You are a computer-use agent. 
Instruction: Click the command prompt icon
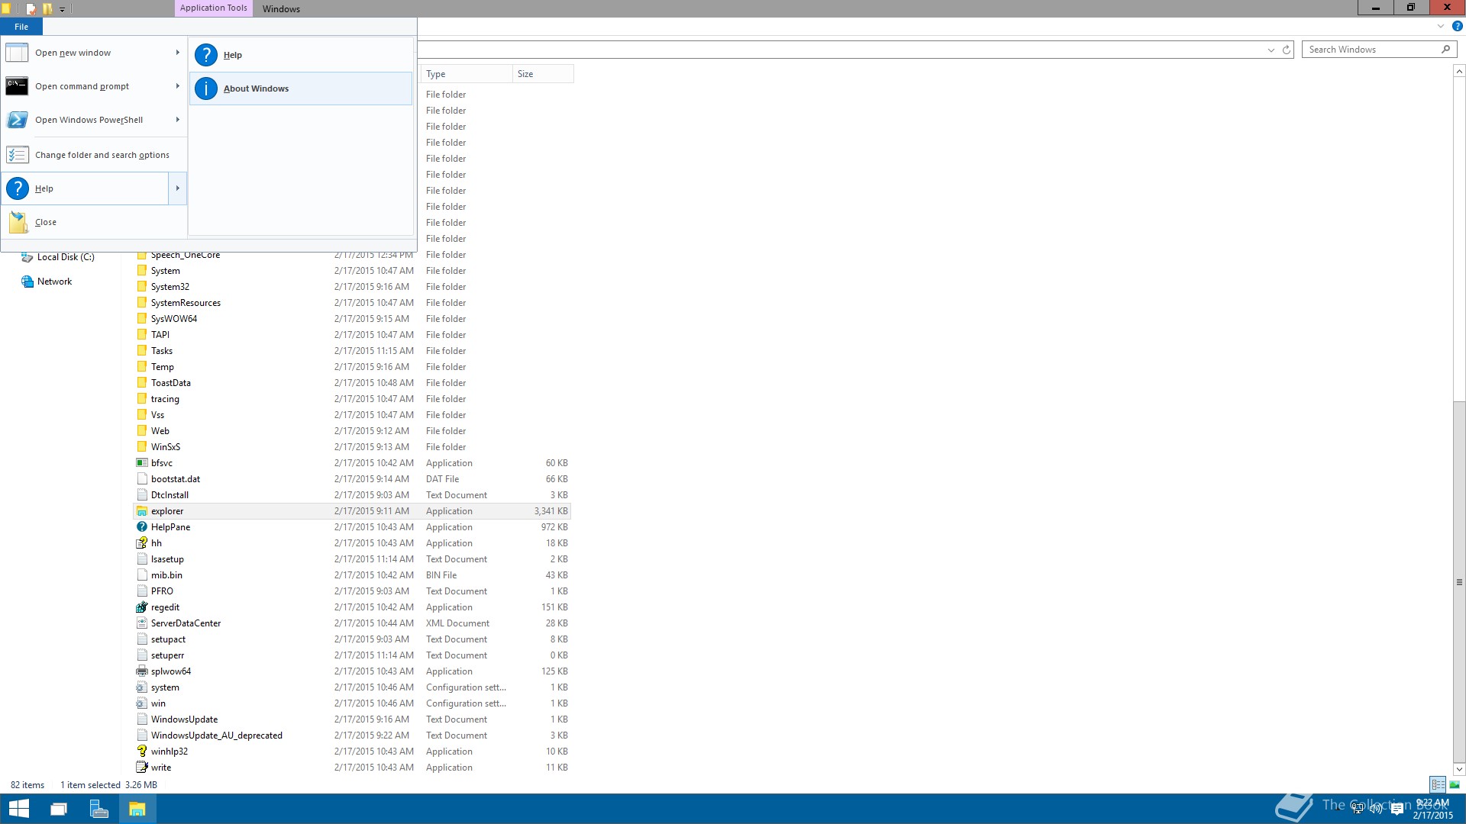click(x=17, y=86)
